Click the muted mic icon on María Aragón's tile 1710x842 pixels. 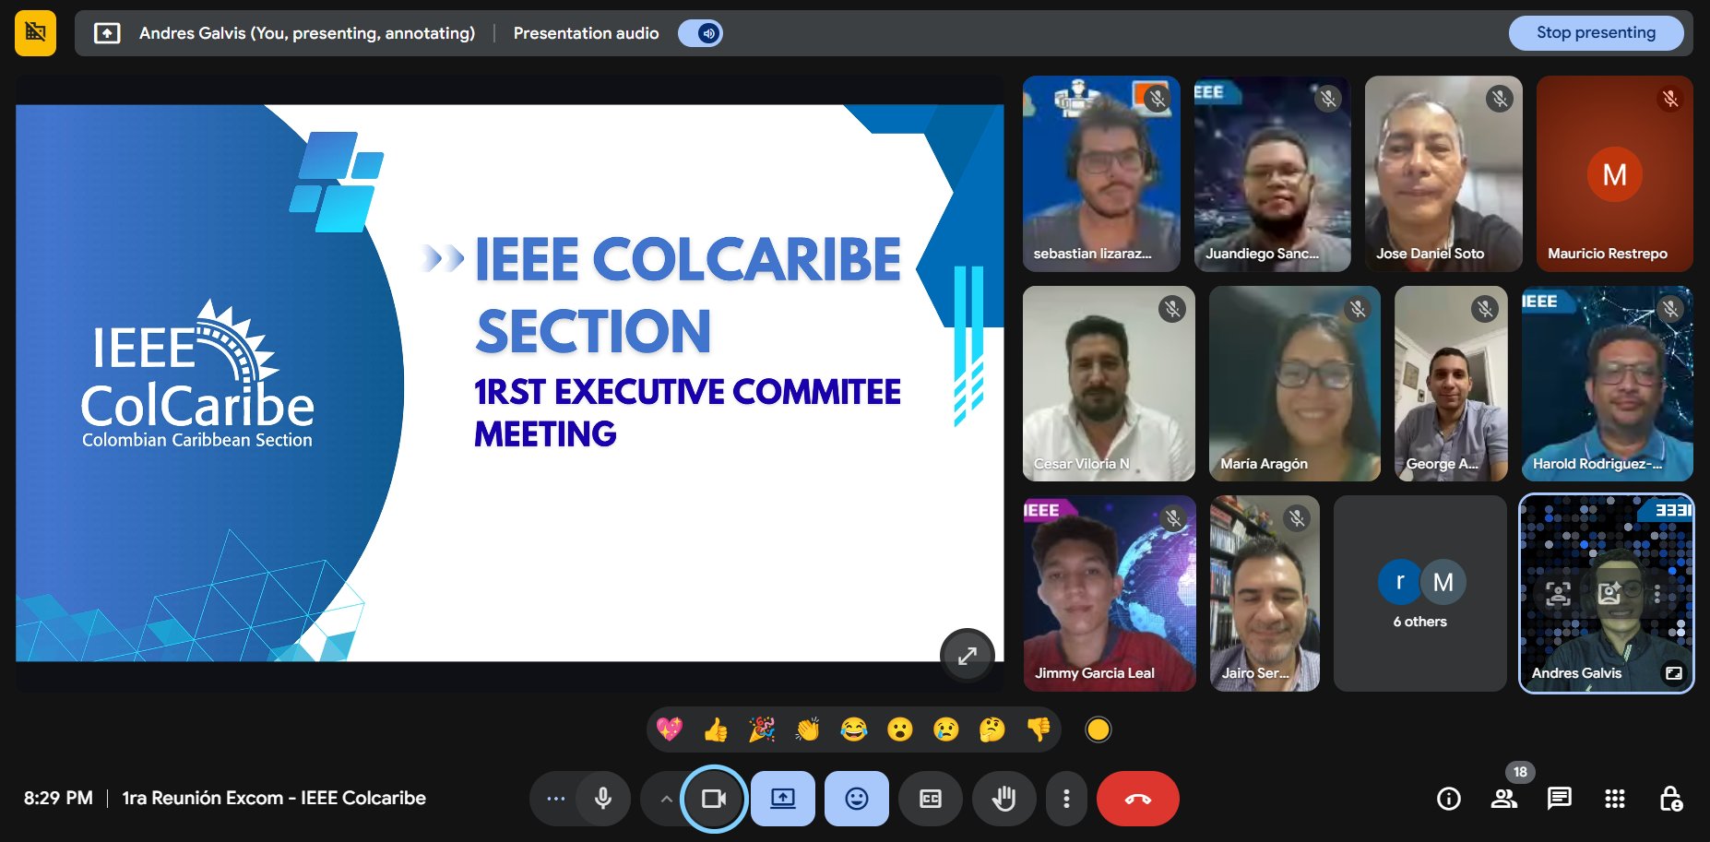[1358, 309]
